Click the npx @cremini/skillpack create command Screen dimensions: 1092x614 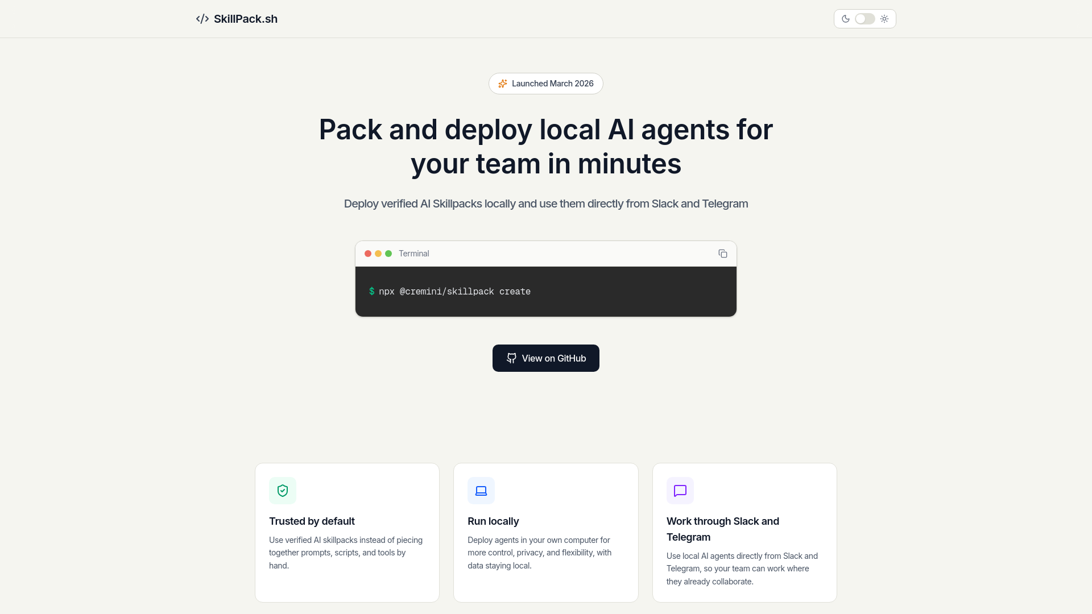[x=454, y=292]
